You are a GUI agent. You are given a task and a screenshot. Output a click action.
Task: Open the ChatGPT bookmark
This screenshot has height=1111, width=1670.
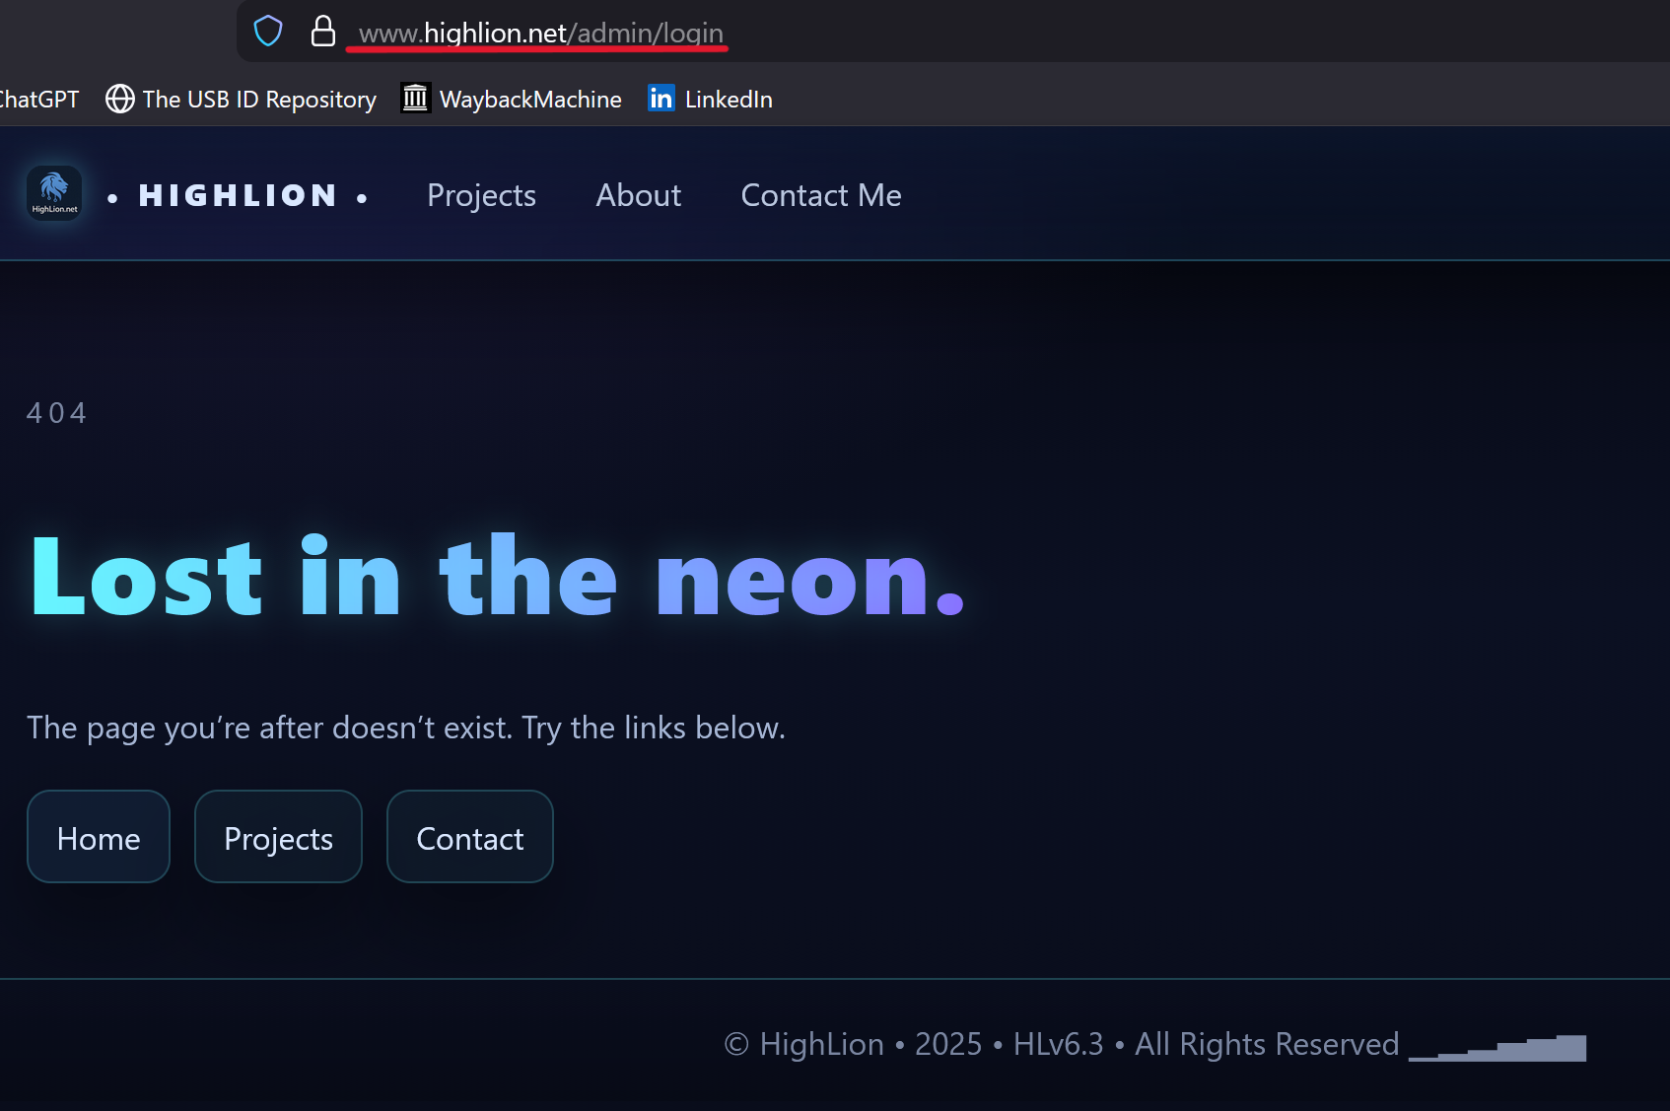(x=38, y=100)
